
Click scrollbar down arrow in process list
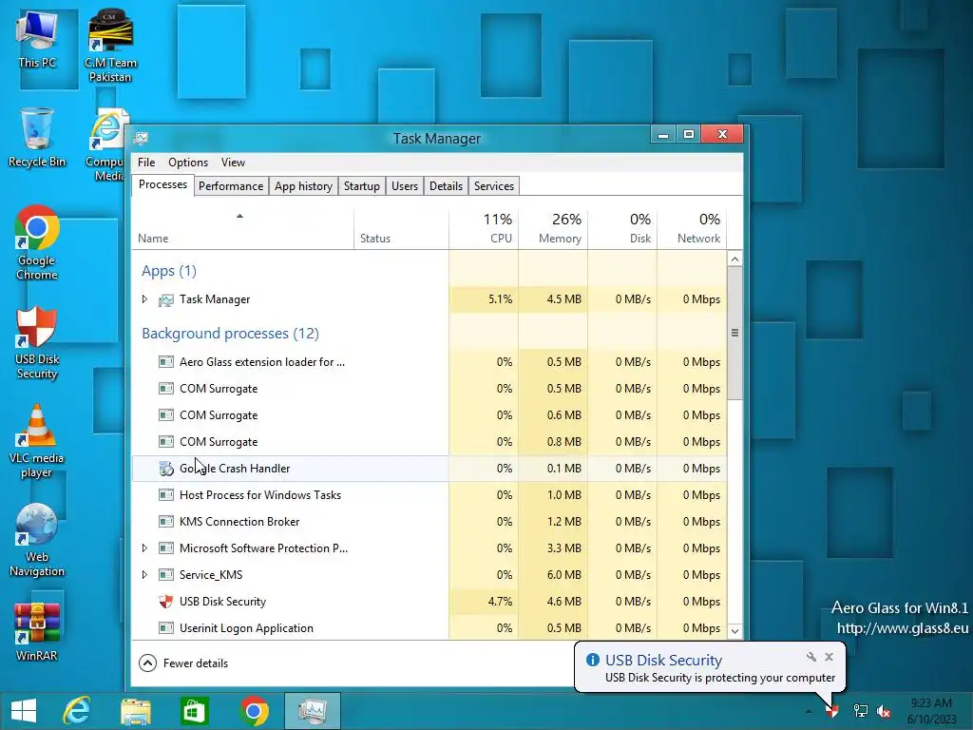click(x=735, y=631)
